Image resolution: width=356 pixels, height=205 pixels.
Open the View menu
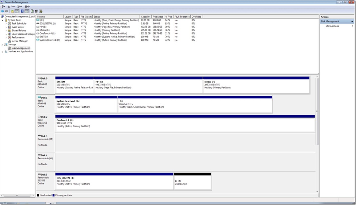[20, 7]
